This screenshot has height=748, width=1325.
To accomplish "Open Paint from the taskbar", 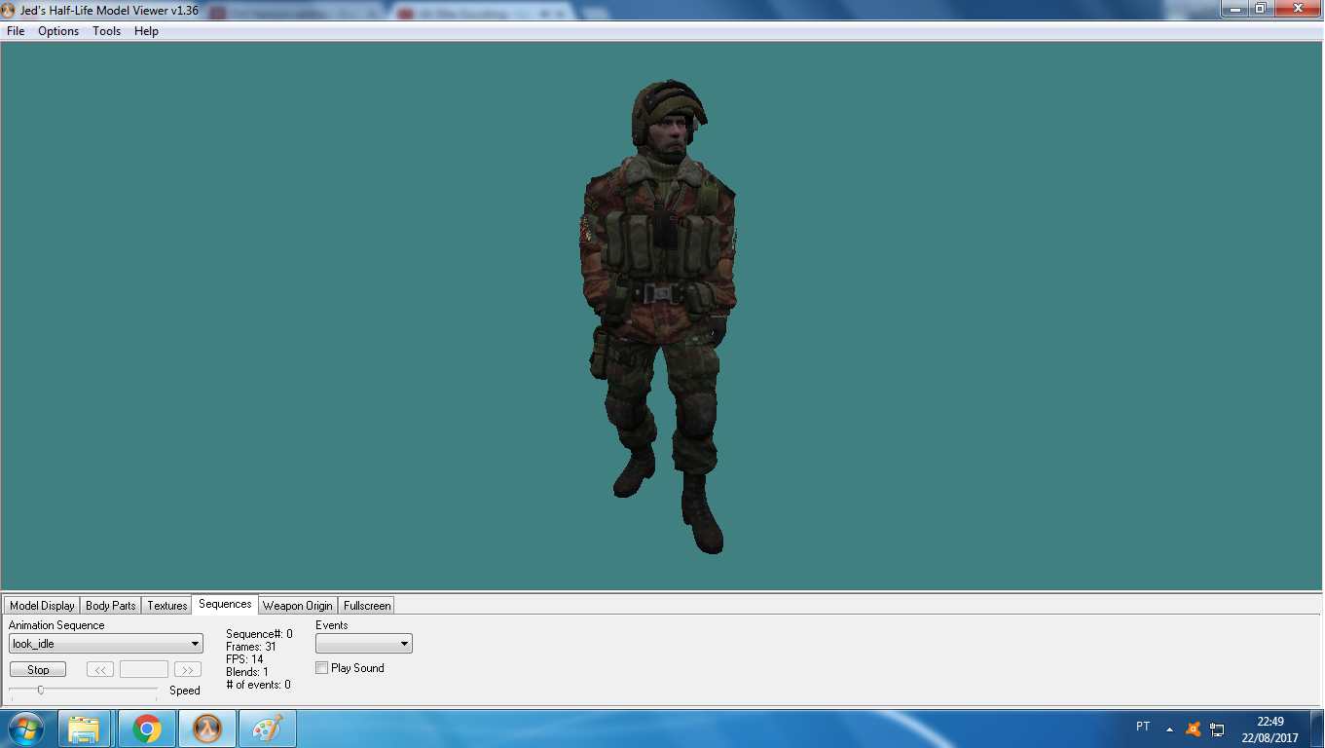I will [268, 729].
